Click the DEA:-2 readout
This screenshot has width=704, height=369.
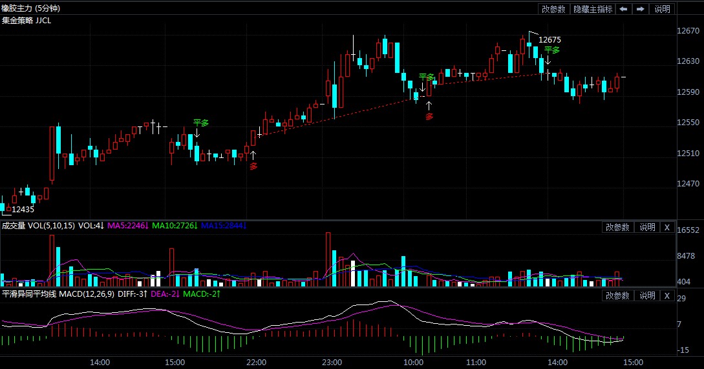click(165, 294)
